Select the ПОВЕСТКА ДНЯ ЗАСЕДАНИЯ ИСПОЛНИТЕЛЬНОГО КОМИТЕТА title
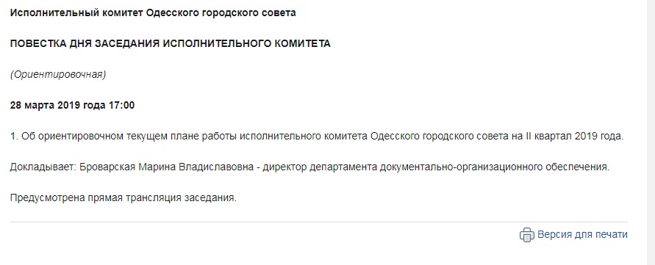Viewport: 655px width, 265px height. [x=171, y=44]
